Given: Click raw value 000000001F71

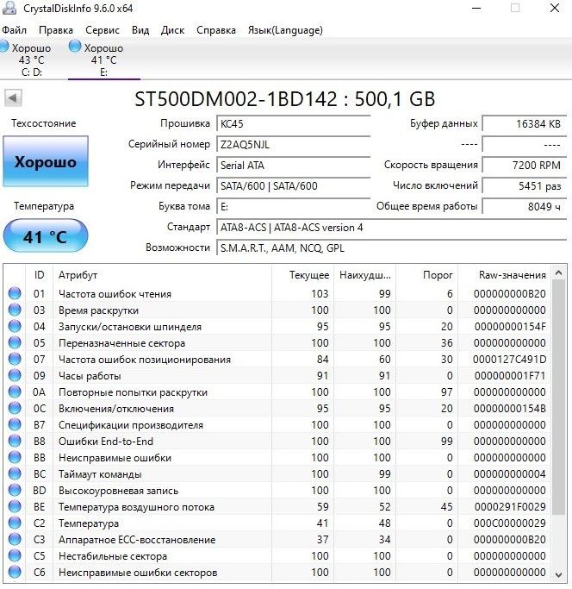Looking at the screenshot, I should click(x=510, y=376).
